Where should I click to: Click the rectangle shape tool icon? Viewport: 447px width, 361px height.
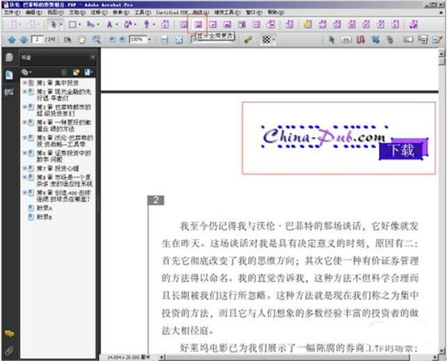(x=72, y=24)
